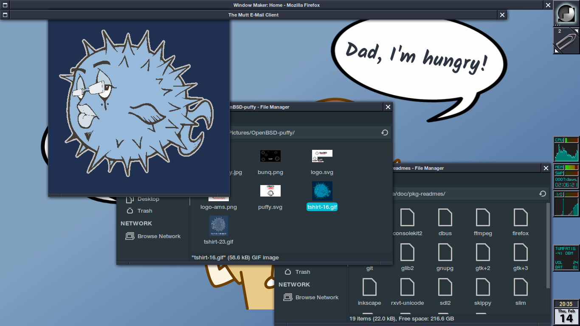Select the logo-ams.png file label

(219, 207)
